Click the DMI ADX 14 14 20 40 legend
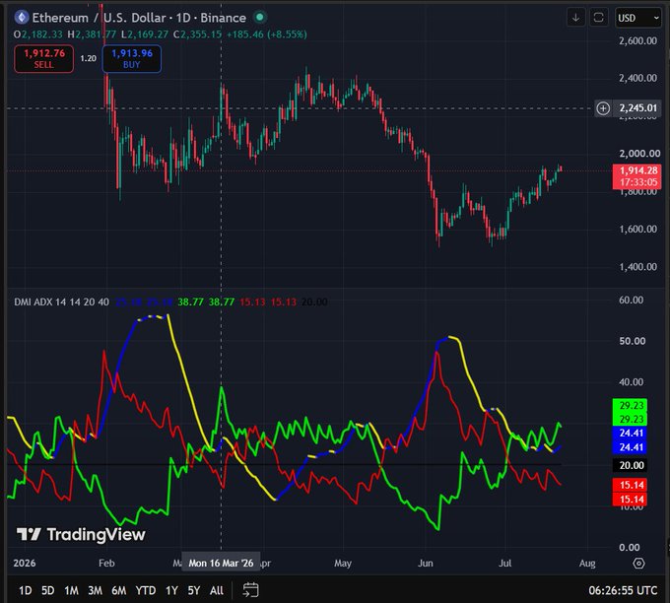 coord(61,302)
